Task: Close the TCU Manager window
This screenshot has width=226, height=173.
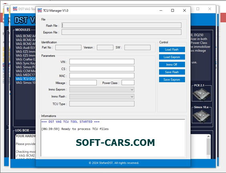Action: [184, 10]
